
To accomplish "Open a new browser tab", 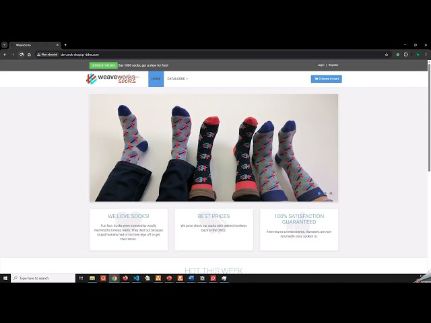I will pos(65,45).
